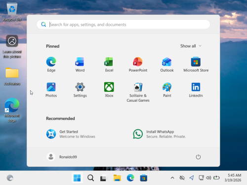The width and height of the screenshot is (247, 185).
Task: Open the Photos app
Action: click(x=51, y=90)
